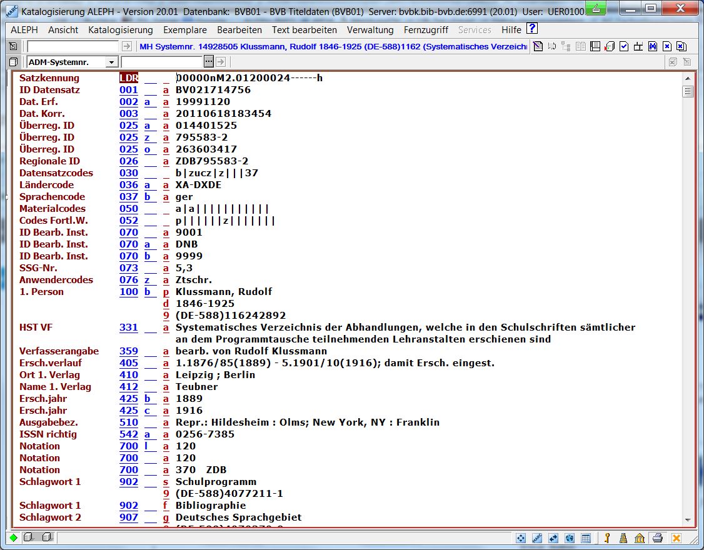704x550 pixels.
Task: Click into the top toolbar record number field
Action: (73, 46)
